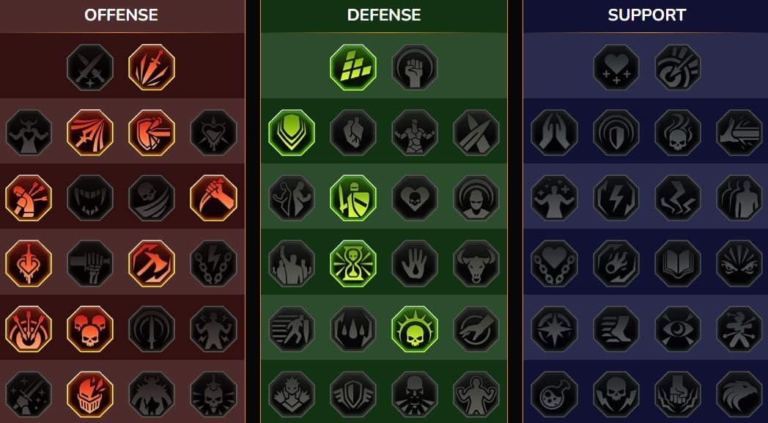Click the flaming helmet mastery icon
Viewport: 768px width, 423px height.
(x=90, y=394)
